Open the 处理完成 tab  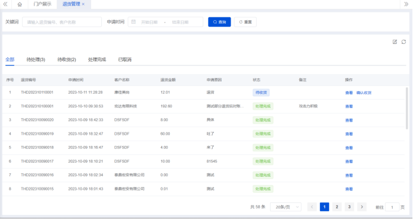tap(97, 59)
